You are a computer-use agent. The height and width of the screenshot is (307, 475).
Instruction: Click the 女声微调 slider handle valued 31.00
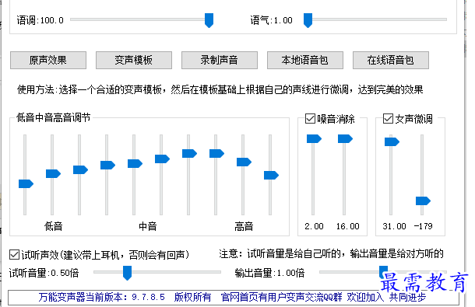tap(392, 142)
